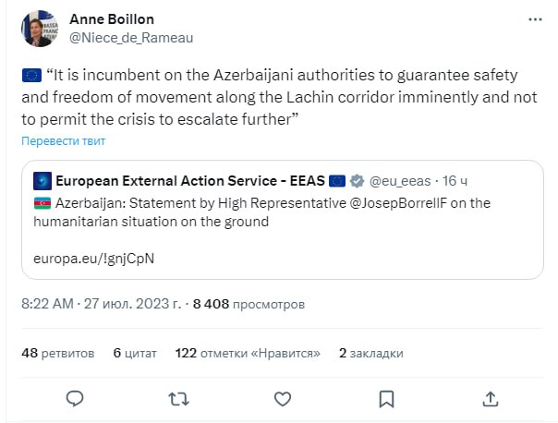Click the @eu_eeas handle
The image size is (558, 423).
click(406, 179)
